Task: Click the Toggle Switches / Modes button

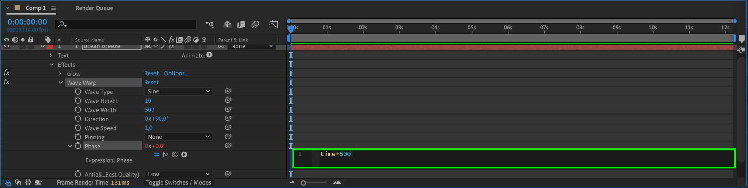Action: pyautogui.click(x=179, y=183)
